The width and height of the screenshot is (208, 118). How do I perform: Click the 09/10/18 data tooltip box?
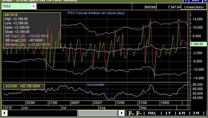pos(32,30)
